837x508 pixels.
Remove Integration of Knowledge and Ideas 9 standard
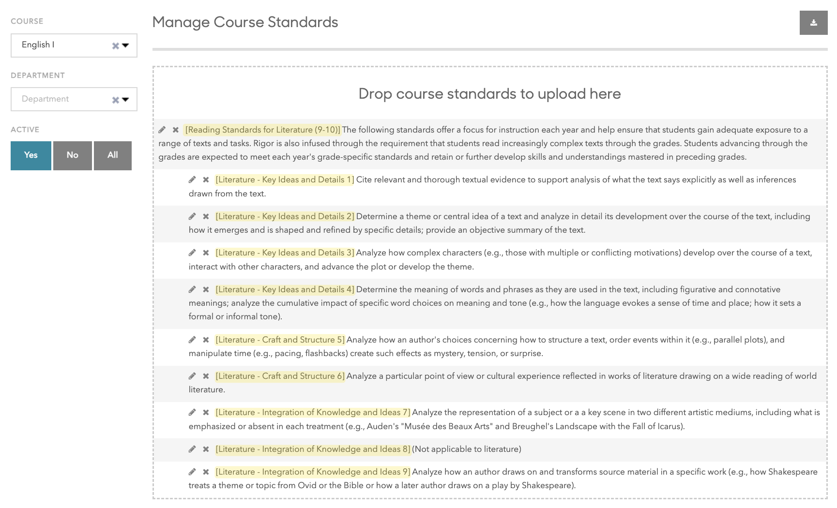(x=206, y=472)
